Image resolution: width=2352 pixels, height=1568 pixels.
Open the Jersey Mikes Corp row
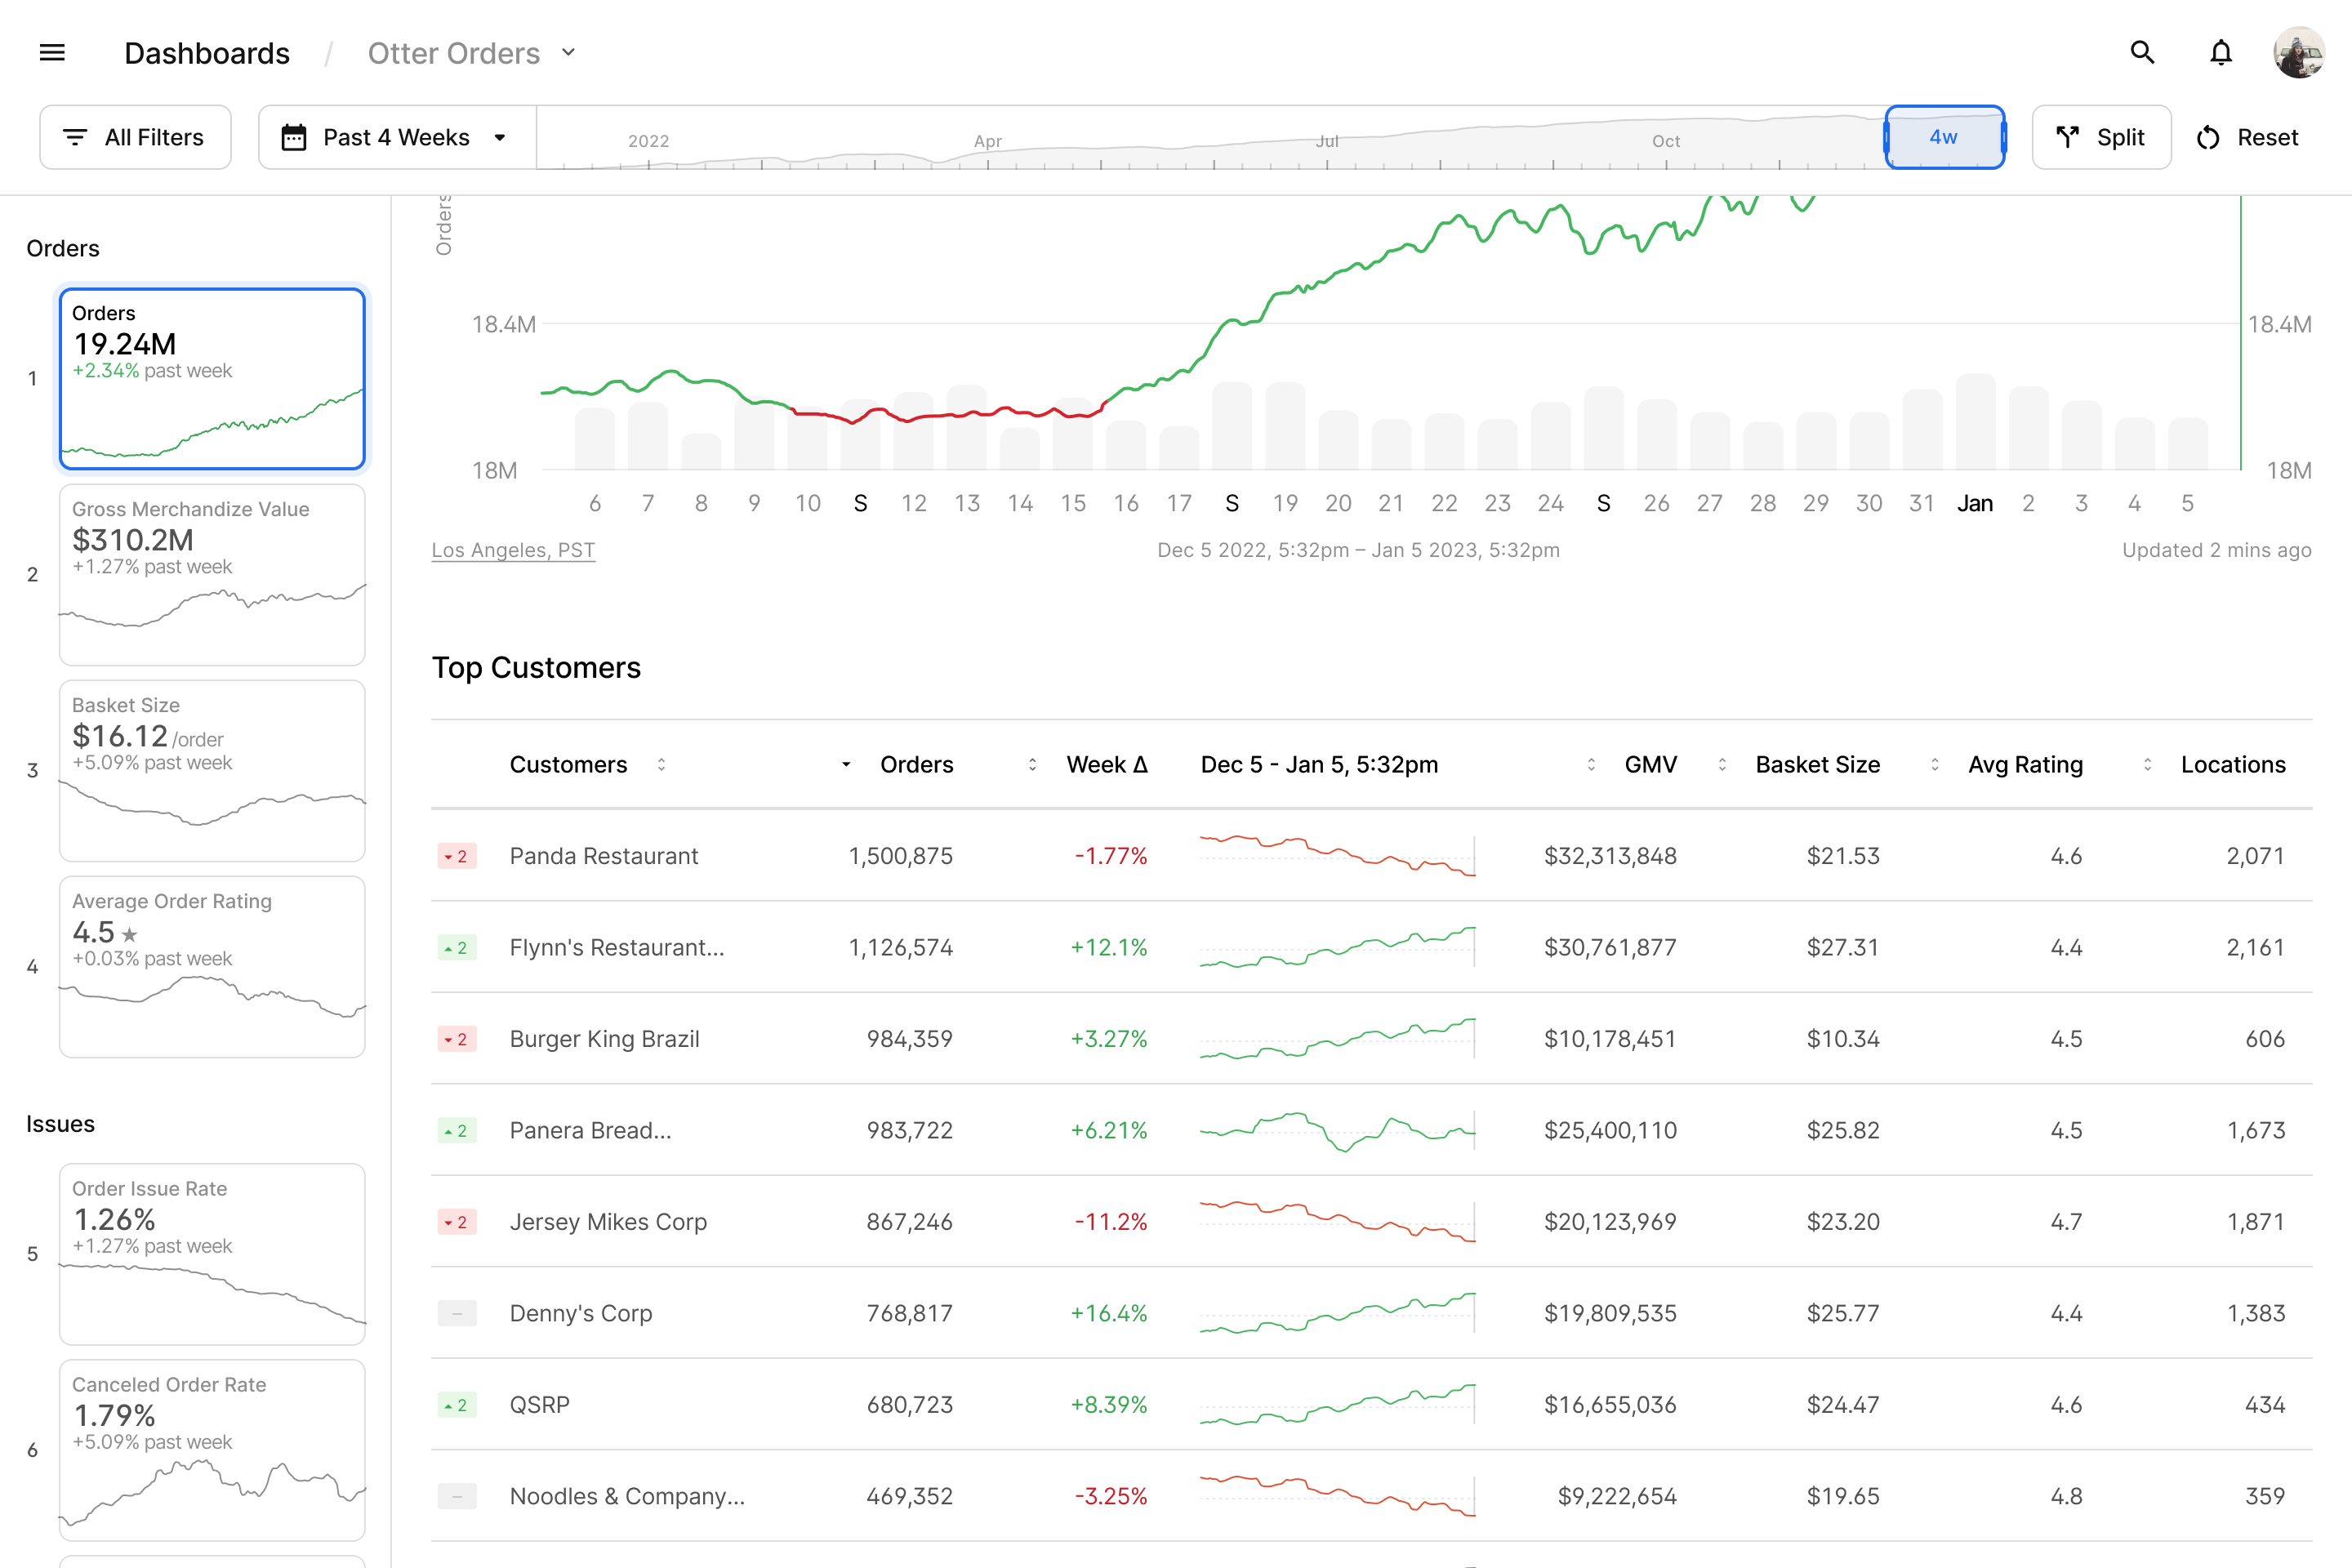(608, 1222)
